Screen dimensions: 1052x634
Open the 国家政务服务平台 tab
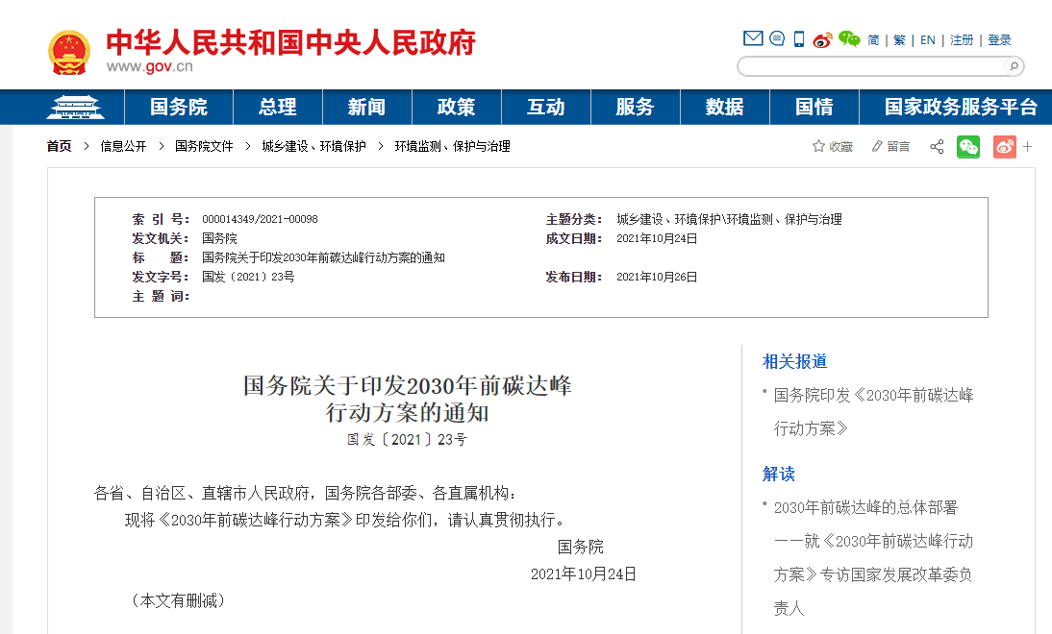click(961, 107)
